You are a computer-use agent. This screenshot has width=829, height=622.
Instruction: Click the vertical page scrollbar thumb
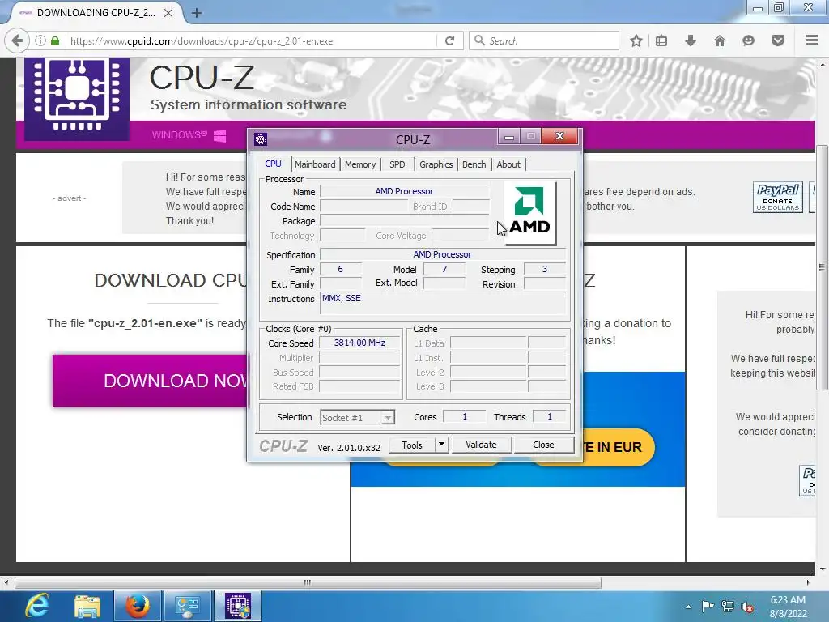tap(823, 267)
